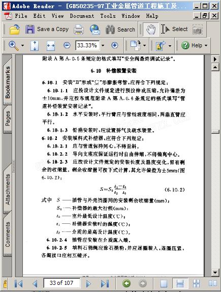Select Continuous Facing layout

197,283
